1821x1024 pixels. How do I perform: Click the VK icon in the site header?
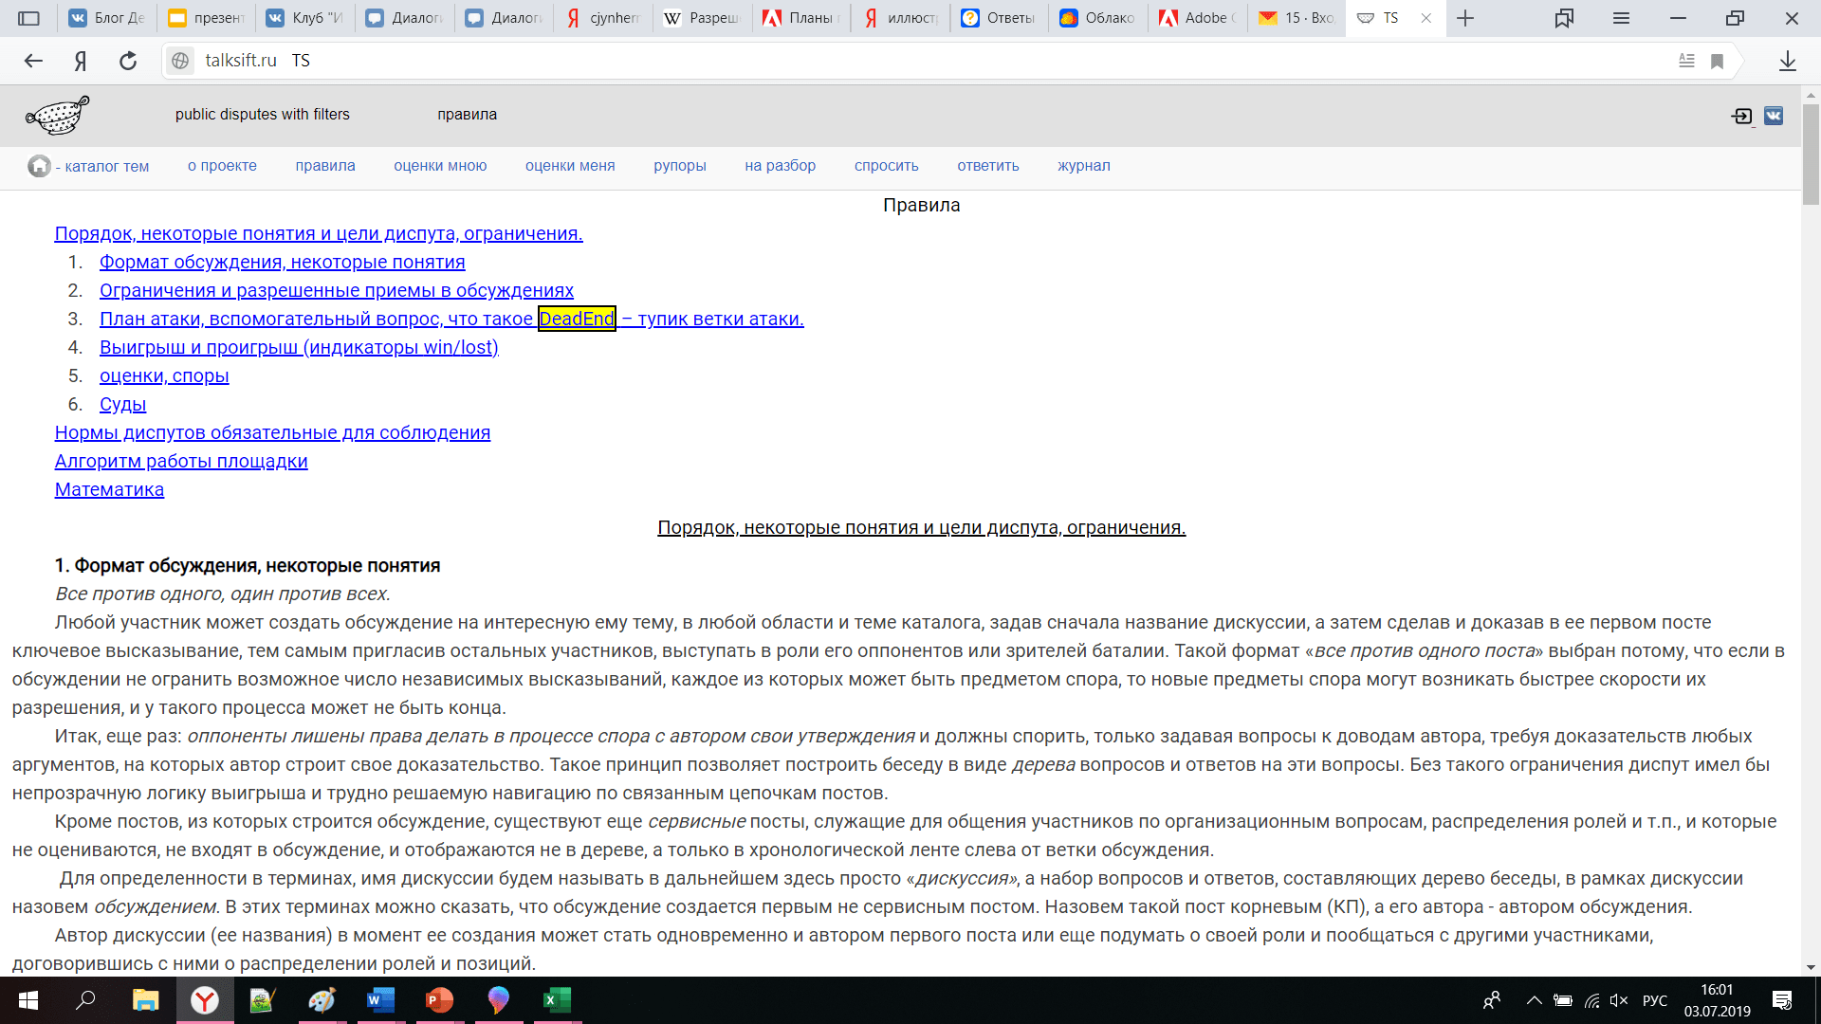[1774, 116]
